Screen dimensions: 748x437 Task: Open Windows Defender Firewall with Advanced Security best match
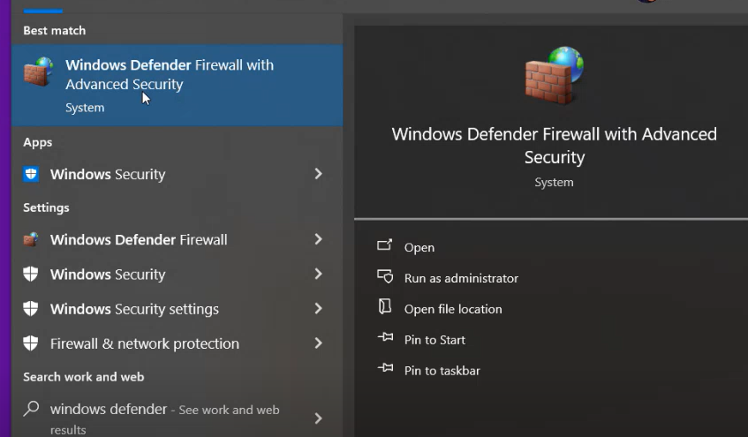(x=177, y=86)
